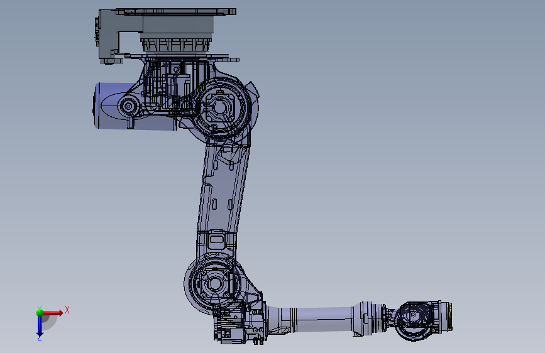
Task: Select the yellow tool flange at the wrist end
Action: coord(449,317)
